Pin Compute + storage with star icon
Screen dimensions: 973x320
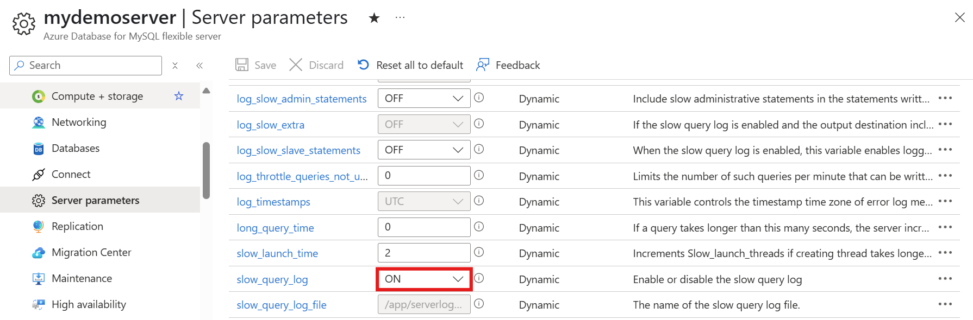point(179,96)
